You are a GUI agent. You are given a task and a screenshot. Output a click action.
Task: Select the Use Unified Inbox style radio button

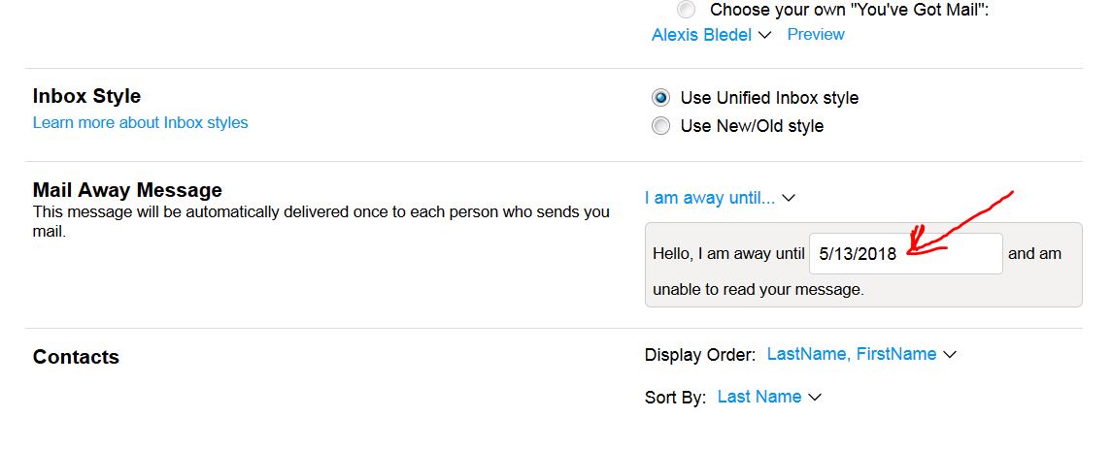(660, 98)
